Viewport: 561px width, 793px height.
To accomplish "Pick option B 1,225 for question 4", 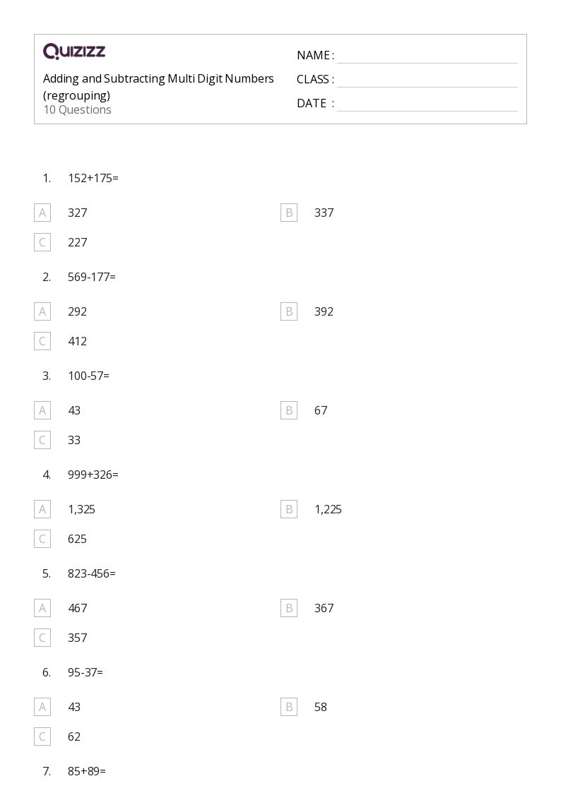I will (289, 509).
